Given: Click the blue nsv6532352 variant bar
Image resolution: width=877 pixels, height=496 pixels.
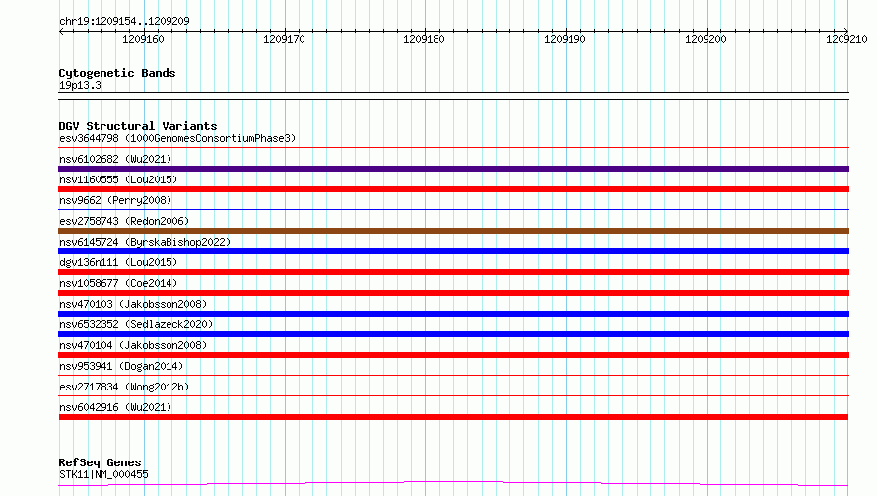Looking at the screenshot, I should (x=453, y=334).
